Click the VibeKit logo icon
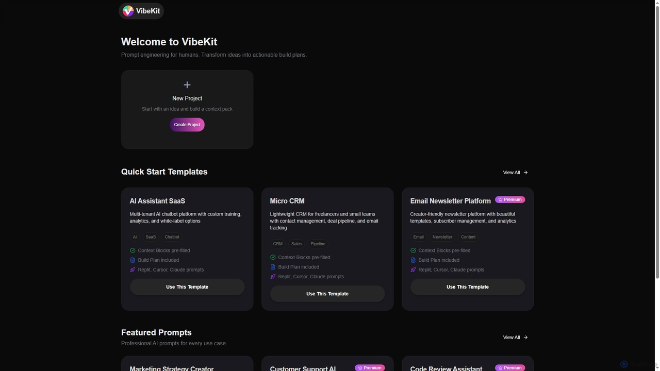660x371 pixels. tap(128, 11)
